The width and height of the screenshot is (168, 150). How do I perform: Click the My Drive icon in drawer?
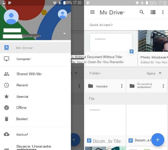coord(7,48)
